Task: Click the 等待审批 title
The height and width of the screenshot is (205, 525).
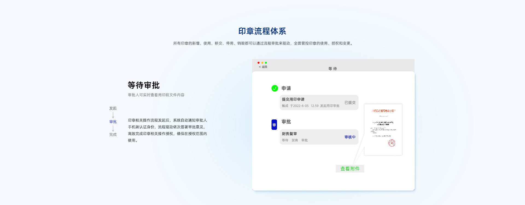Action: 144,85
